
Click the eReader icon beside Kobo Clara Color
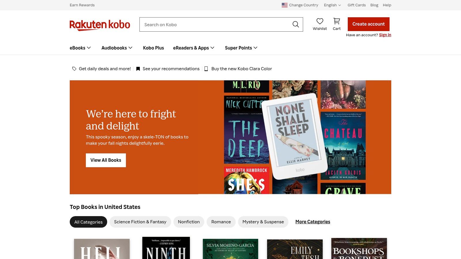pos(206,68)
